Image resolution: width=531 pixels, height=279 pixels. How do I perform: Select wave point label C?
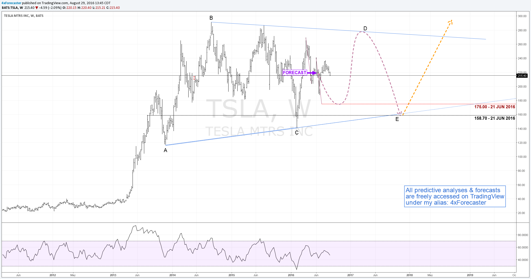pyautogui.click(x=297, y=133)
